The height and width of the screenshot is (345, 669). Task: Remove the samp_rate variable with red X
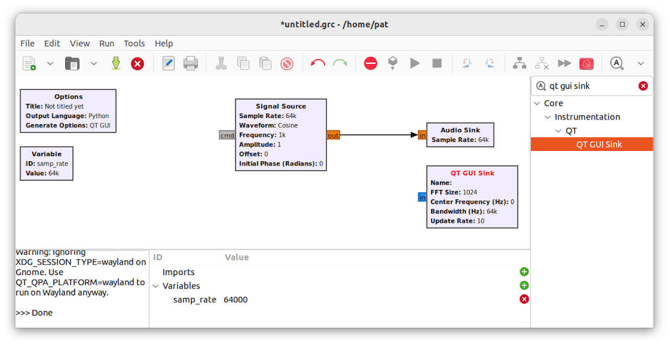(x=524, y=299)
